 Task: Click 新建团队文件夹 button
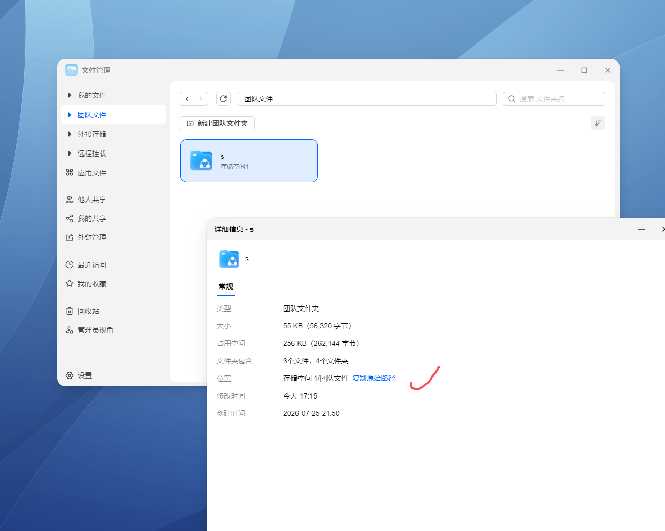point(217,123)
